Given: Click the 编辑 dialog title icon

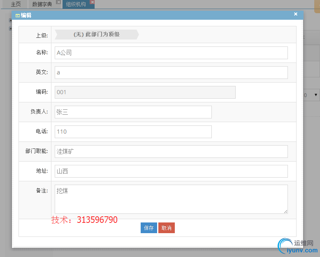Looking at the screenshot, I should click(18, 16).
